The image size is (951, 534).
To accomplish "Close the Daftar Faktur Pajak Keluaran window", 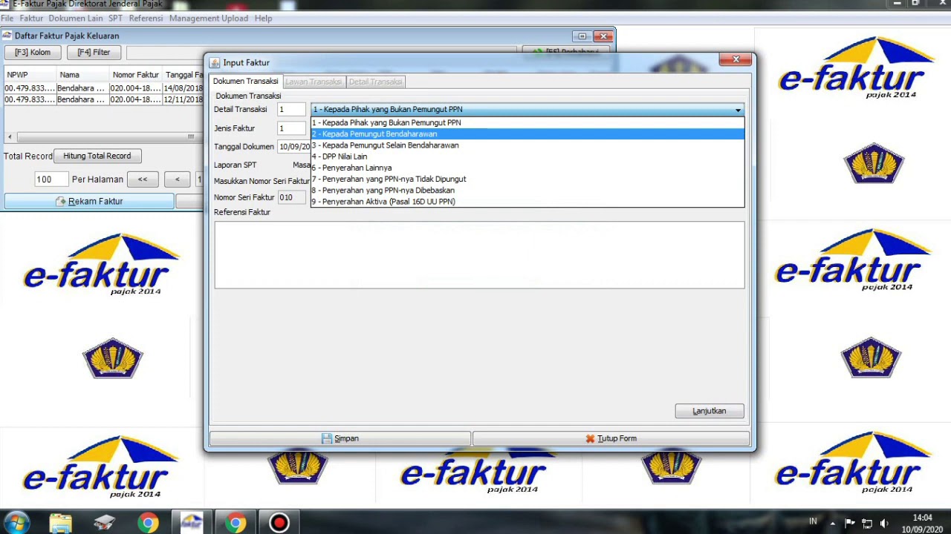I will (x=603, y=36).
